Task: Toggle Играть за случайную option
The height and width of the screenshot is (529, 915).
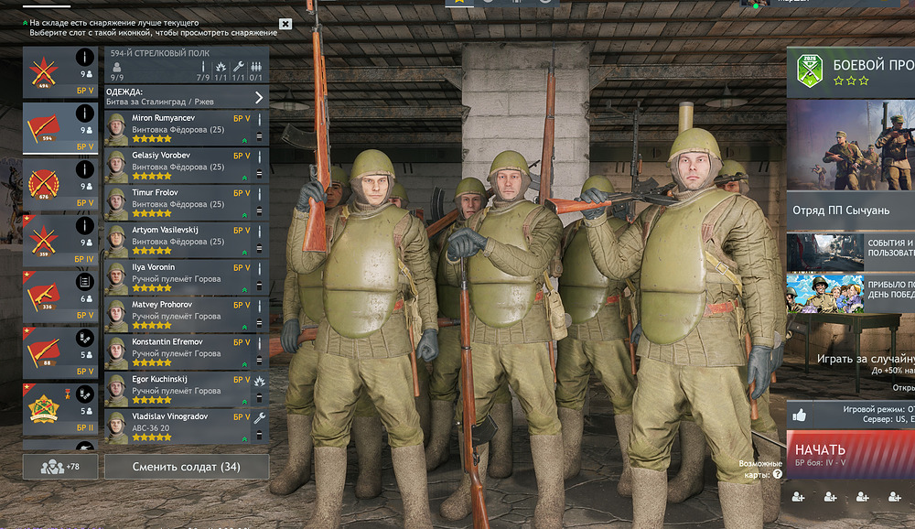Action: point(865,359)
